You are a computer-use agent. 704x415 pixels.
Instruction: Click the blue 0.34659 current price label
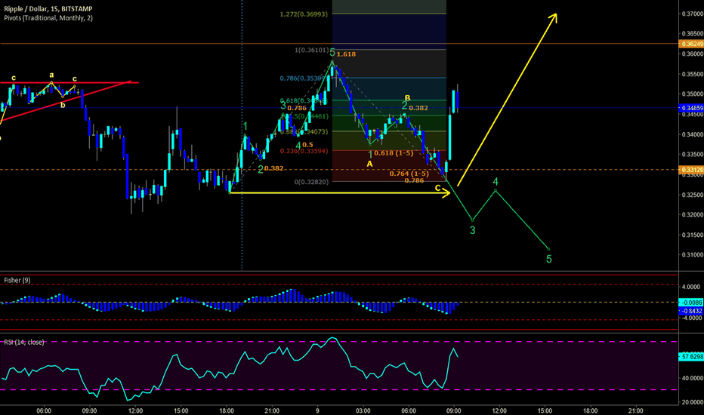691,108
